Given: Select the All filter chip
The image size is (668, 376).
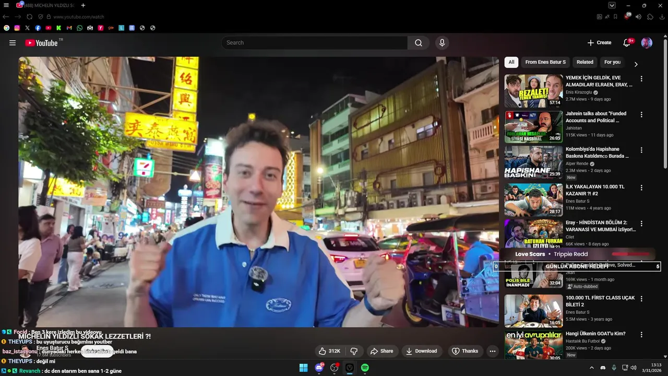Looking at the screenshot, I should pos(511,62).
